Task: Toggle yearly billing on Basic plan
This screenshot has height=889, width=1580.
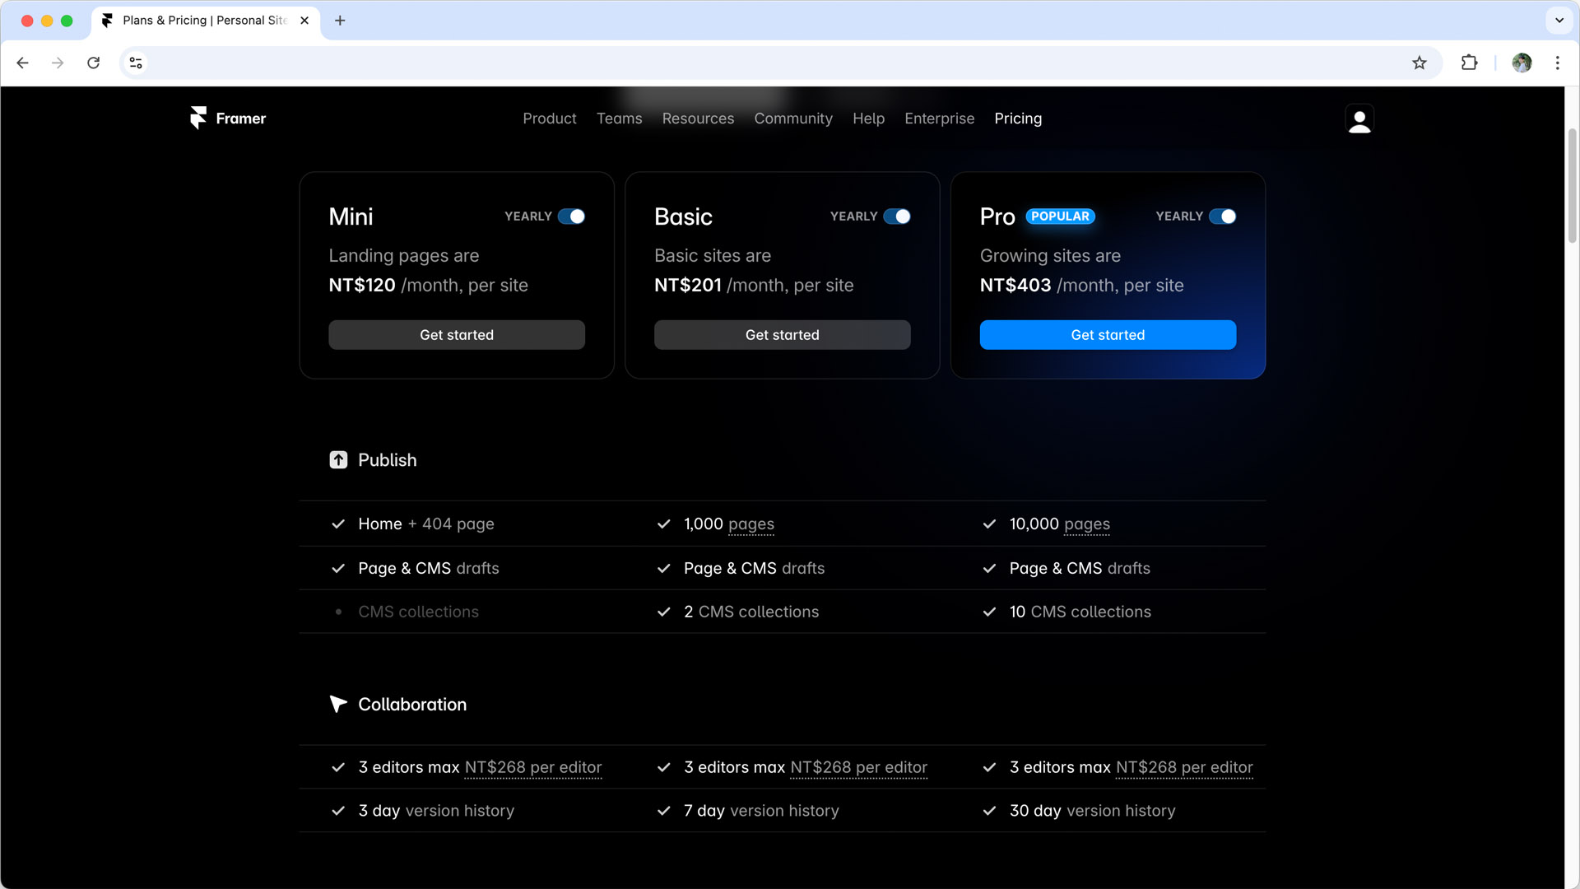Action: [x=897, y=216]
